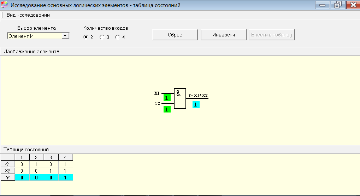Click X1 cell value in column 2
Viewport: 360px width, 196px height.
tap(36, 164)
